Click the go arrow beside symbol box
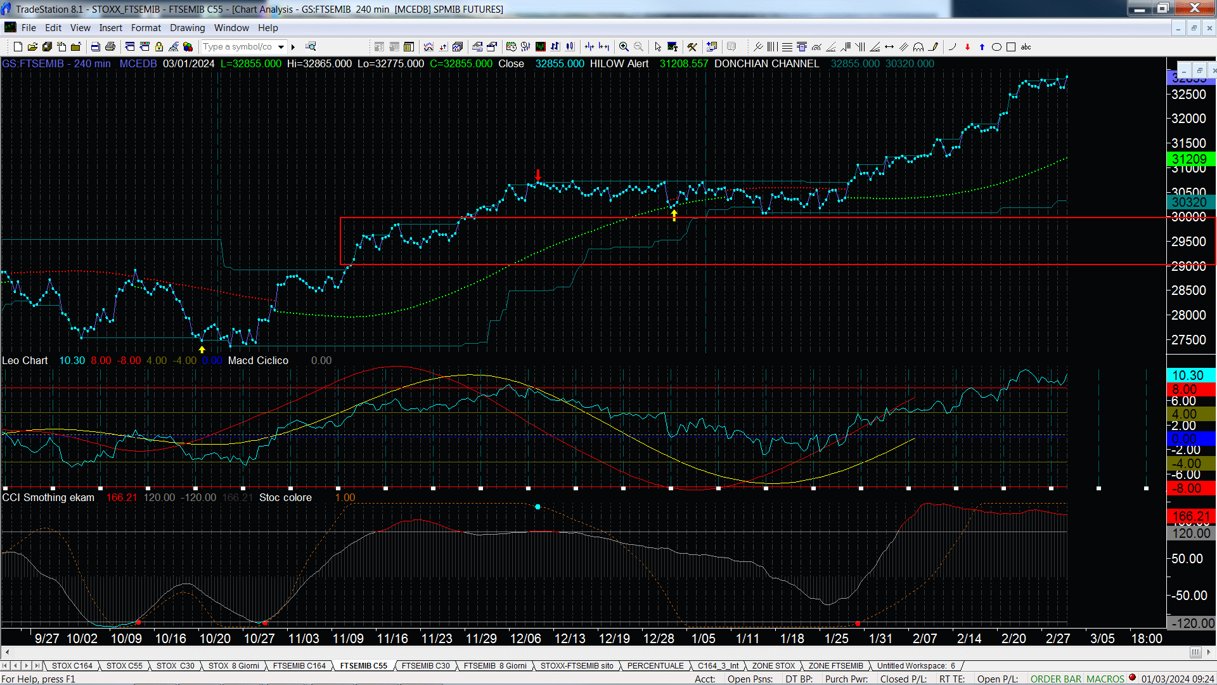 (293, 46)
